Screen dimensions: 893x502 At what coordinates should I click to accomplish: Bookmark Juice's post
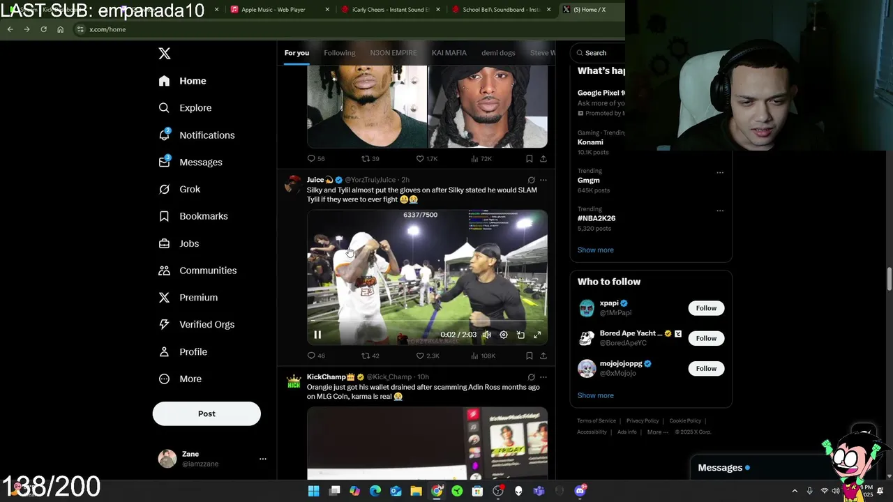click(530, 356)
